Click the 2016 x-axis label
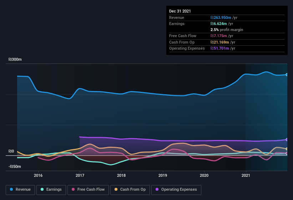Image resolution: width=293 pixels, height=200 pixels. pyautogui.click(x=38, y=175)
